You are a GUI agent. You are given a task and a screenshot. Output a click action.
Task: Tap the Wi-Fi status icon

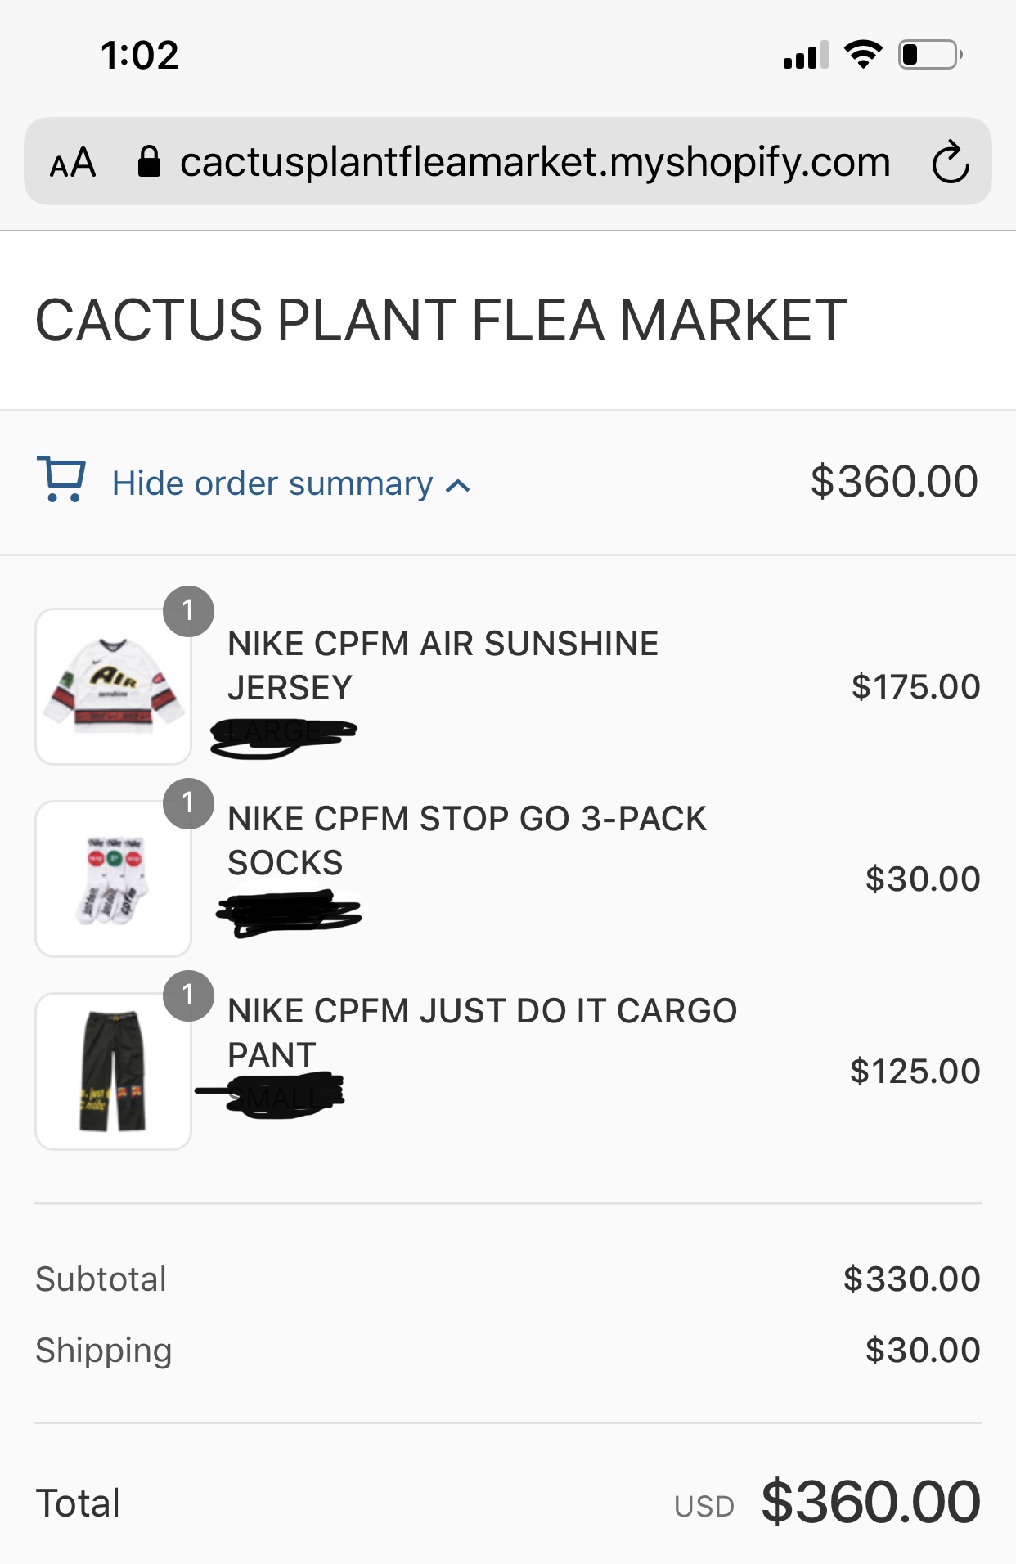coord(863,55)
